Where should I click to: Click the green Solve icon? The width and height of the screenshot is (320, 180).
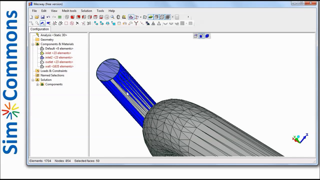(60, 17)
